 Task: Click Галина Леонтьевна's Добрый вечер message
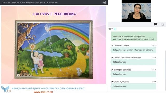pyautogui.click(x=133, y=62)
